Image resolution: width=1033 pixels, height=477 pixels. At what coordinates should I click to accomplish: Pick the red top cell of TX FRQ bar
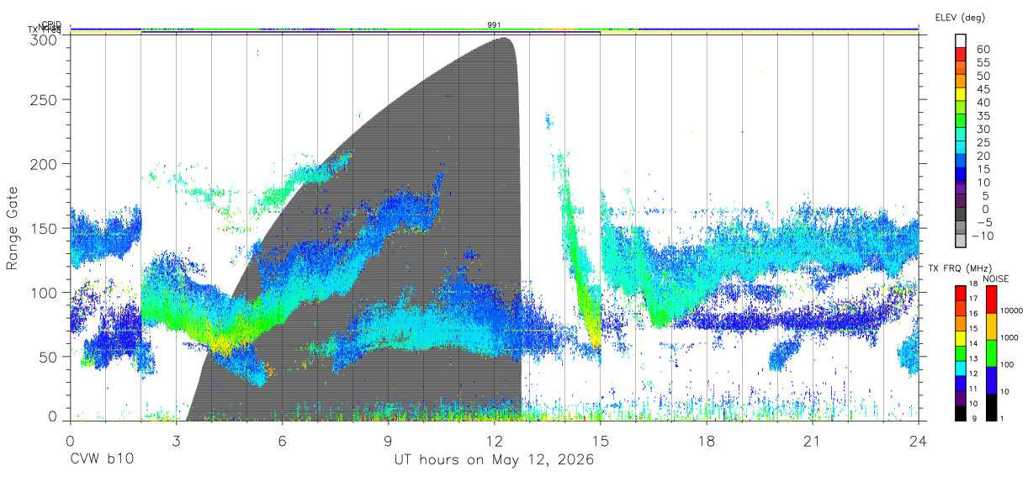[961, 294]
